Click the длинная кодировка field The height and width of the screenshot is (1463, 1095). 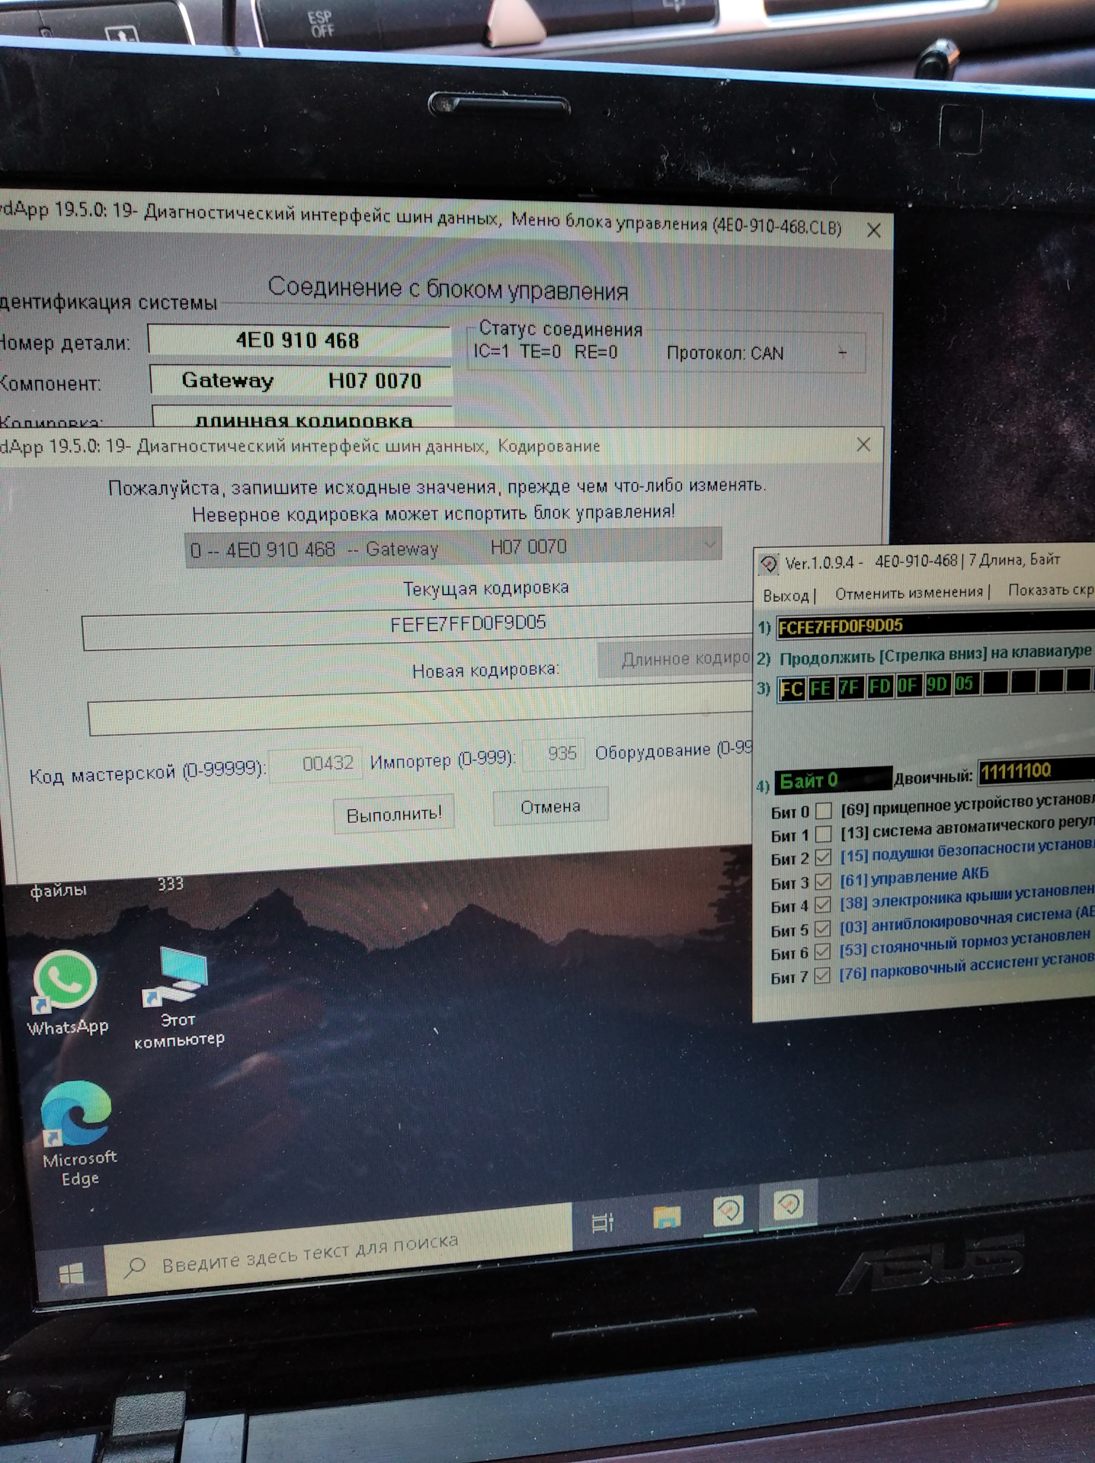pos(303,418)
